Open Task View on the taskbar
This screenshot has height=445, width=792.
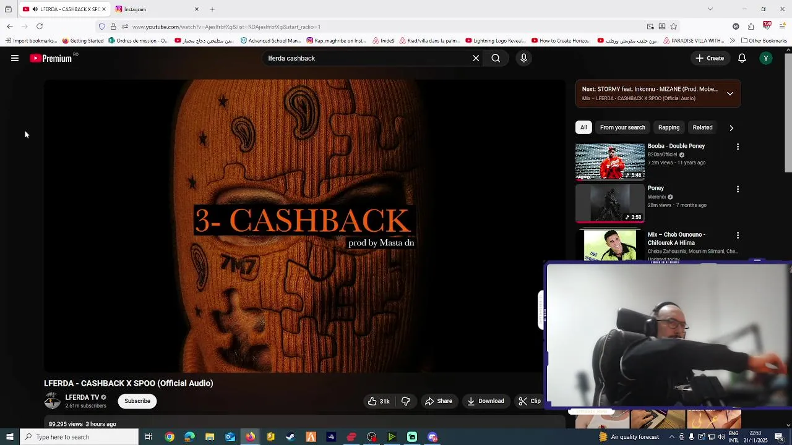pos(148,437)
